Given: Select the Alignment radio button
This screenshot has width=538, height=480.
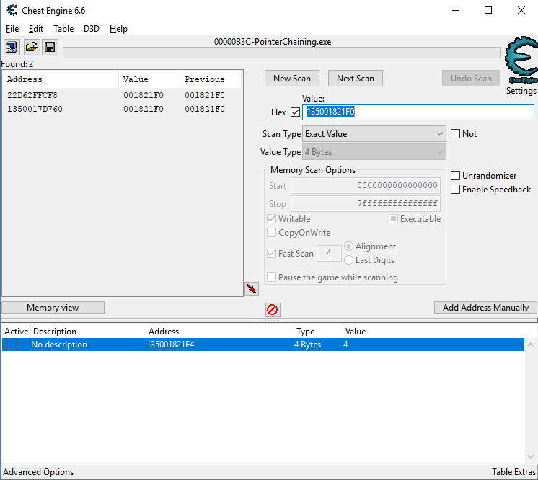Looking at the screenshot, I should pos(348,246).
